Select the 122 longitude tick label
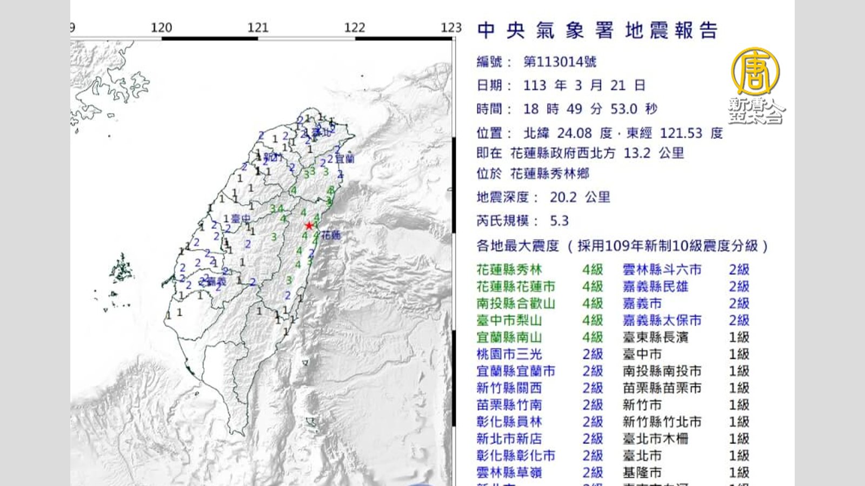This screenshot has width=865, height=486. 355,28
